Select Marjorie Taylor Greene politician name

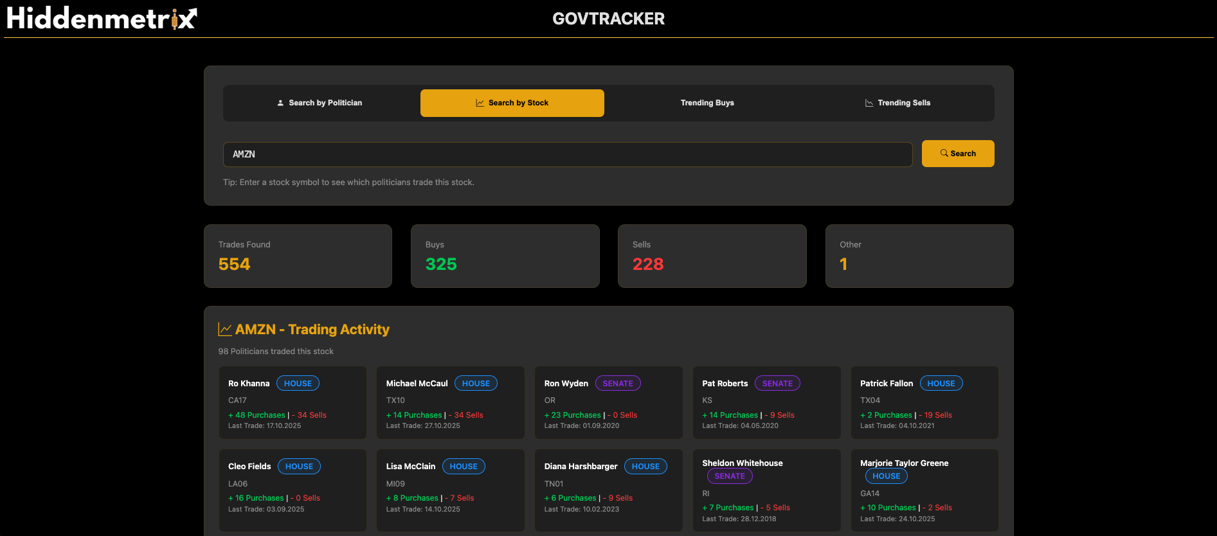tap(905, 463)
